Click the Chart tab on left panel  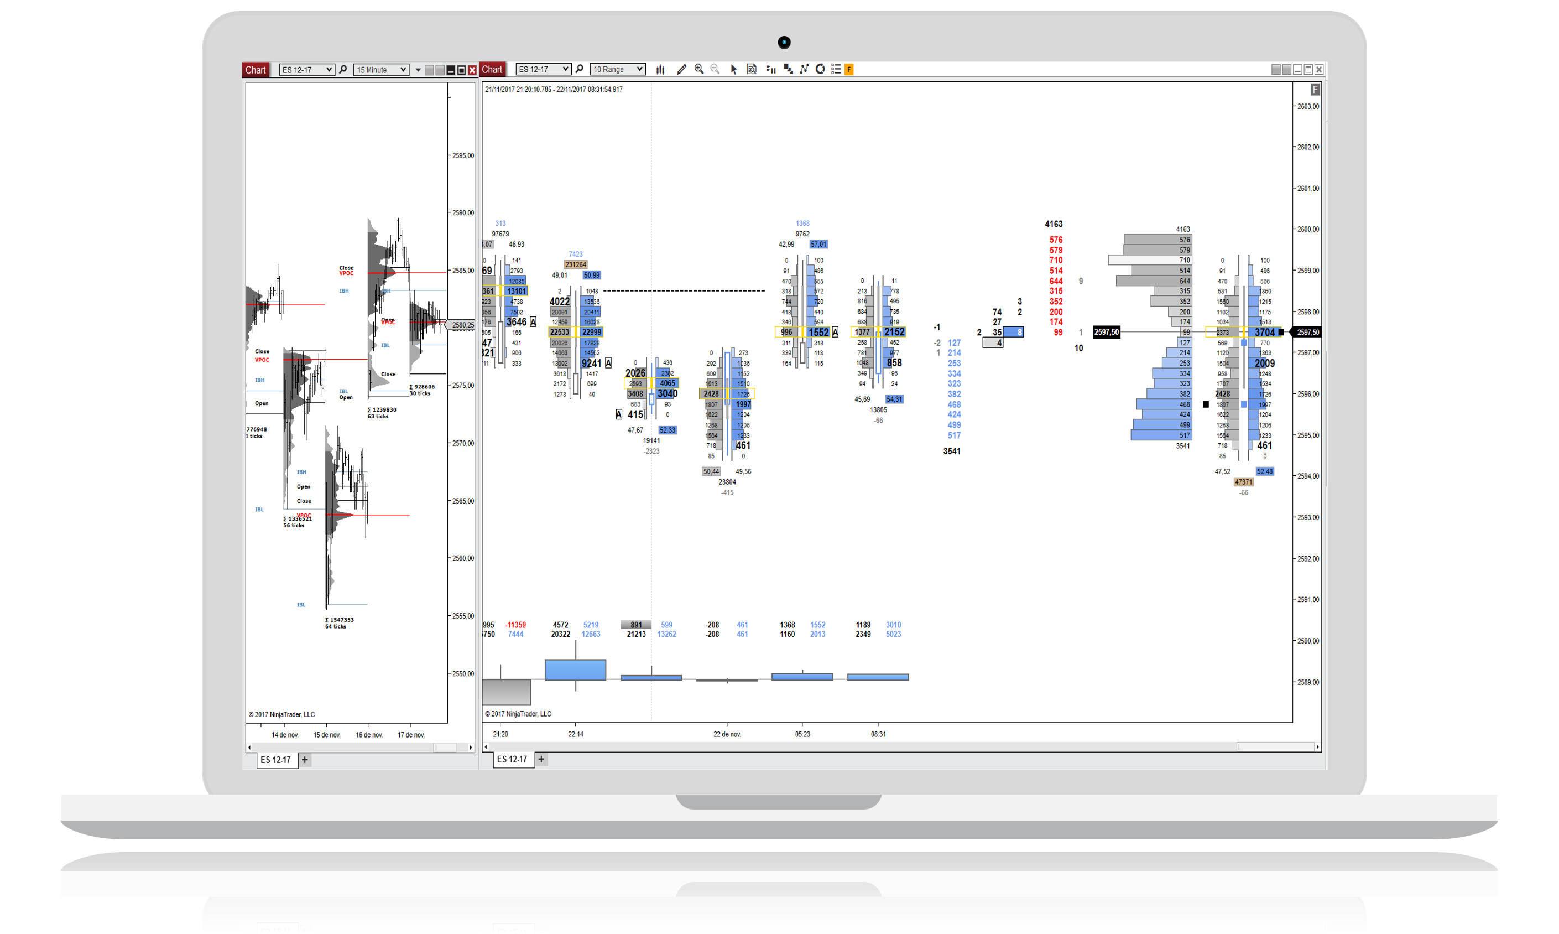coord(256,69)
